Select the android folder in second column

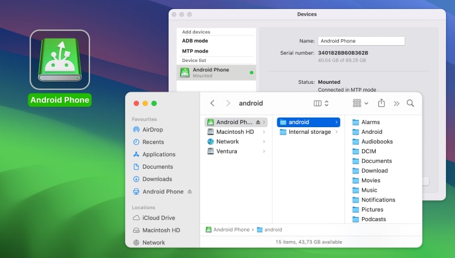pyautogui.click(x=308, y=122)
